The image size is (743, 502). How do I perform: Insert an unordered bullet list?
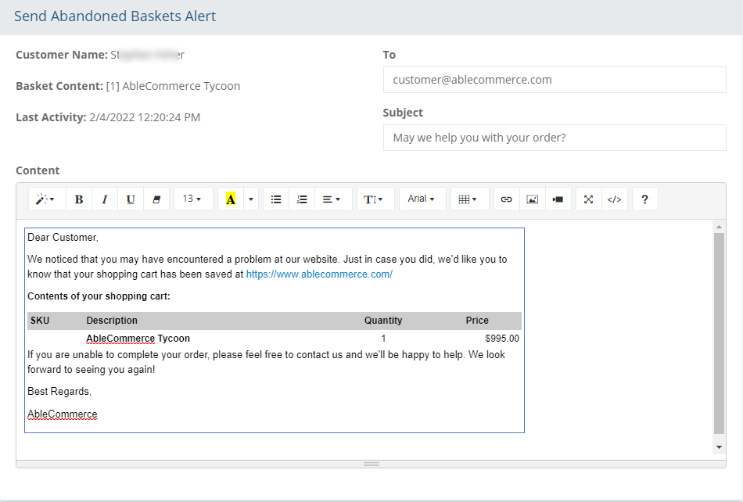276,199
